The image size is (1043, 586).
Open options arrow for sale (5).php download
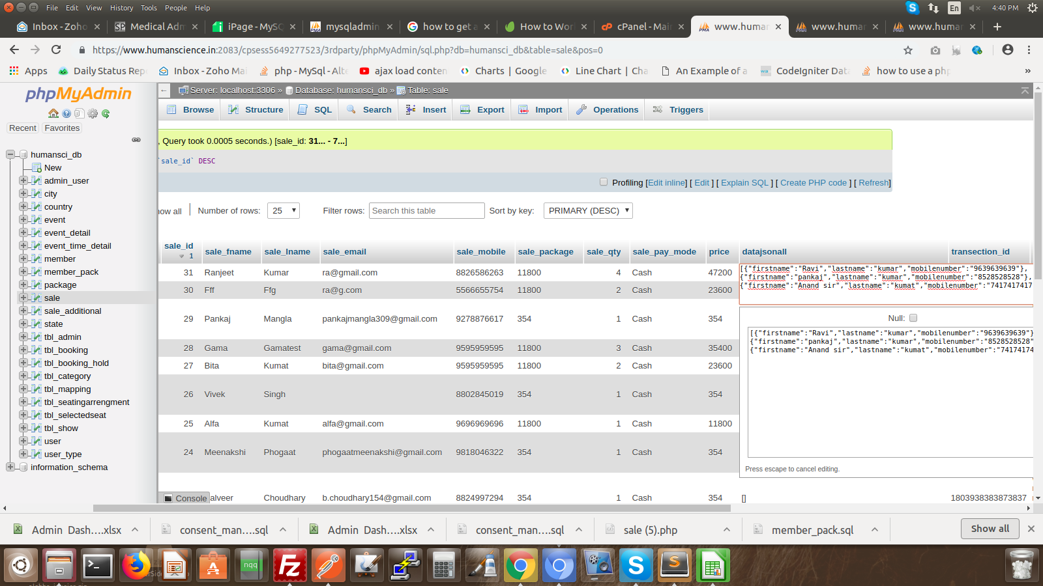[x=727, y=530]
